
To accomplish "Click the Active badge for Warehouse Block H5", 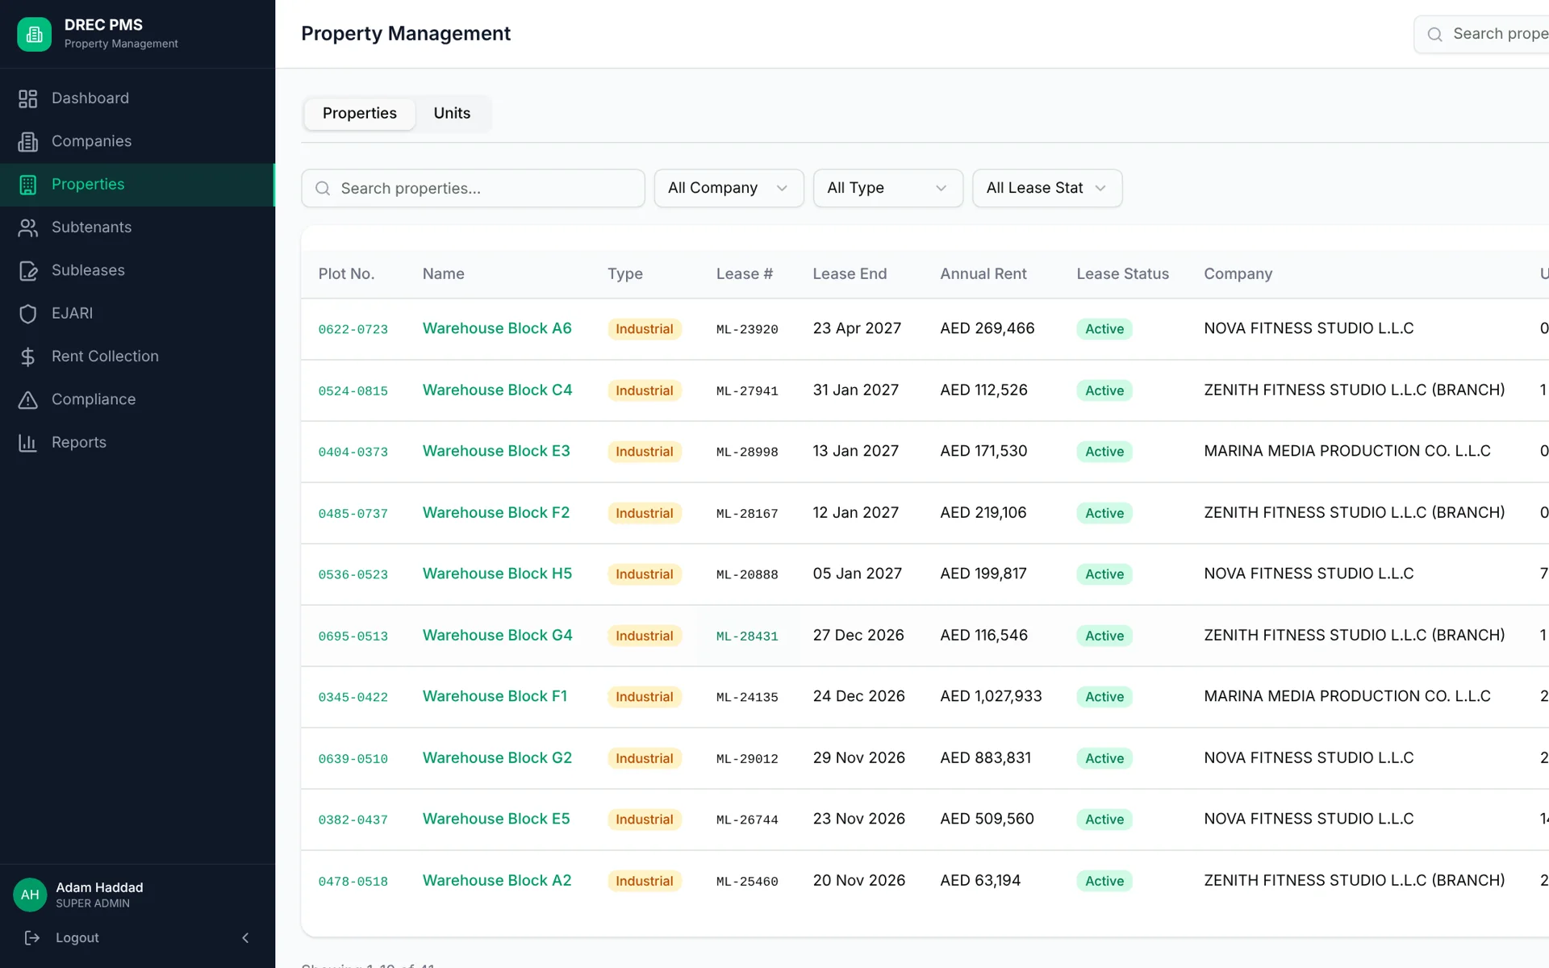I will 1104,574.
